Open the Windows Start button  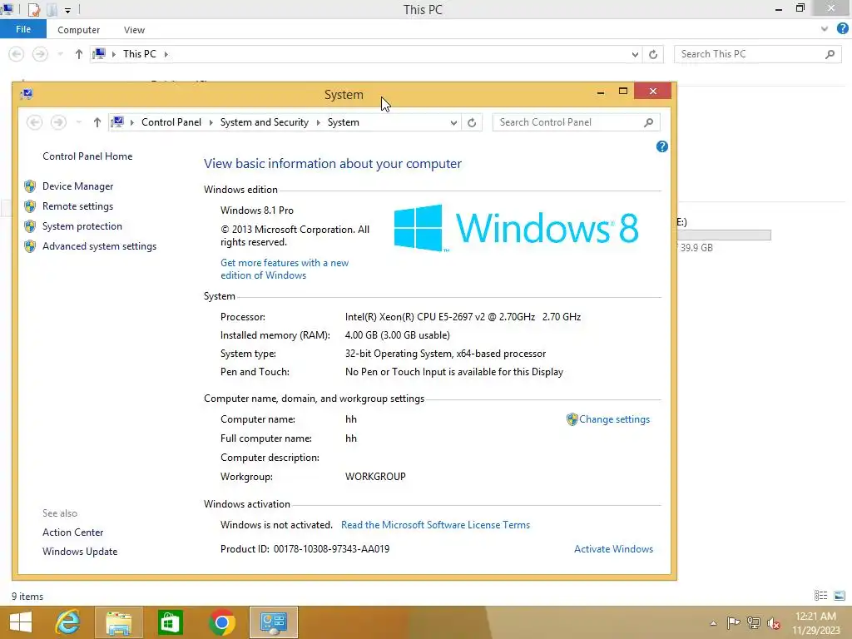(21, 622)
